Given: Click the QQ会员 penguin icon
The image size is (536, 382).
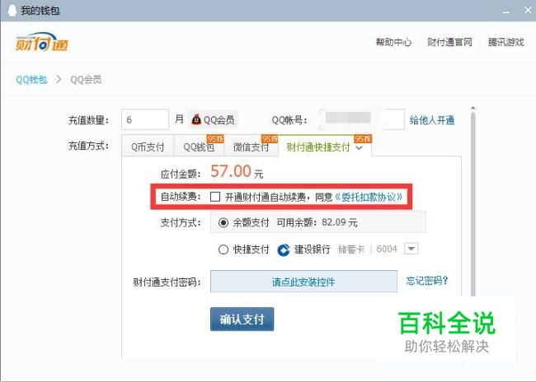Looking at the screenshot, I should pyautogui.click(x=196, y=119).
